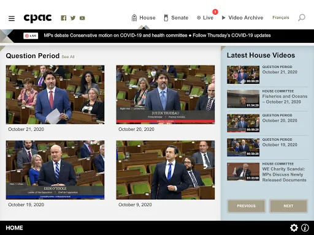Open October 9, 2020 video thumbnail
This screenshot has height=235, width=314.
[166, 170]
